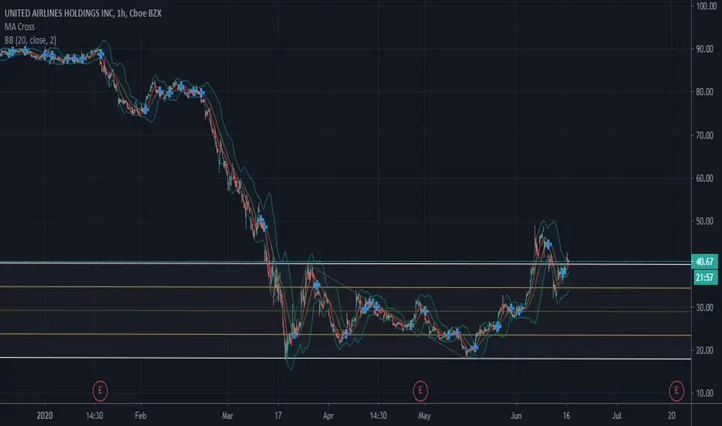Click the UNITED AIRLINES HOLDINGS INC symbol title

pyautogui.click(x=83, y=13)
